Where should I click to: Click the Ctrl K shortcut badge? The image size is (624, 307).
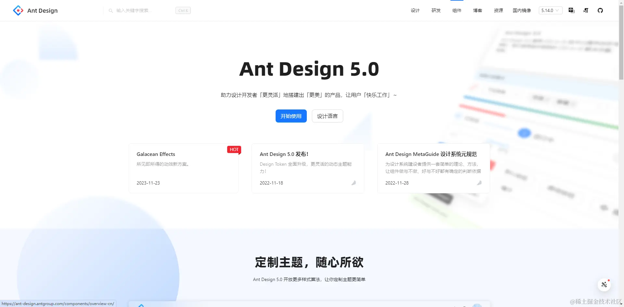(183, 10)
